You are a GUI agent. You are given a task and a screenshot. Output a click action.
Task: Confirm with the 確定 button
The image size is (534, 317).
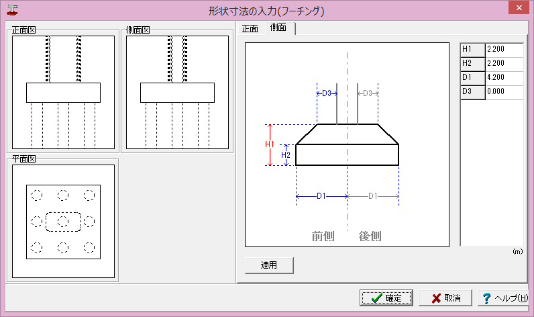386,298
